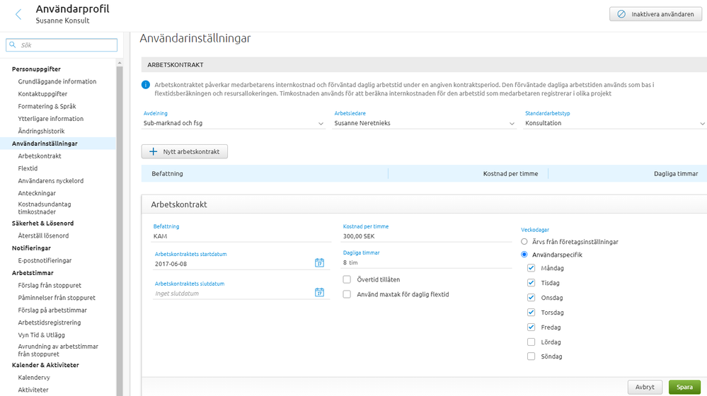
Task: Go to Kontaktuppgifter in sidebar
Action: tap(42, 94)
